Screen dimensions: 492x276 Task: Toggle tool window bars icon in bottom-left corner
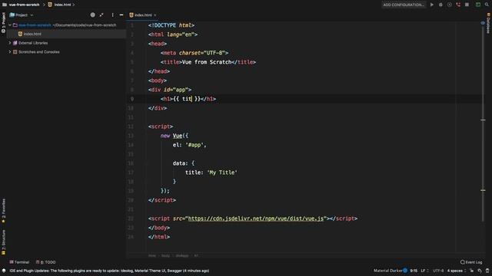pyautogui.click(x=4, y=271)
